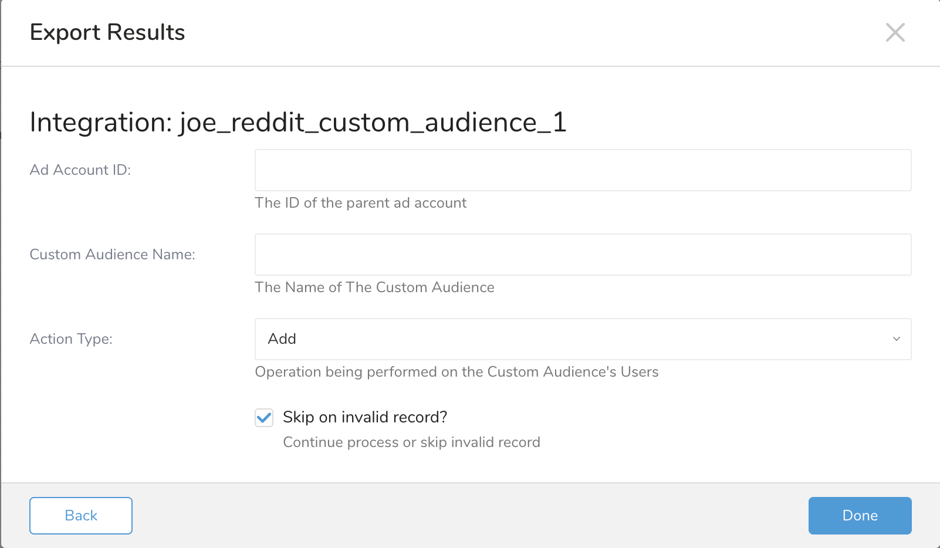Image resolution: width=940 pixels, height=548 pixels.
Task: Click the 'Ad Account ID:' field label
Action: (80, 170)
